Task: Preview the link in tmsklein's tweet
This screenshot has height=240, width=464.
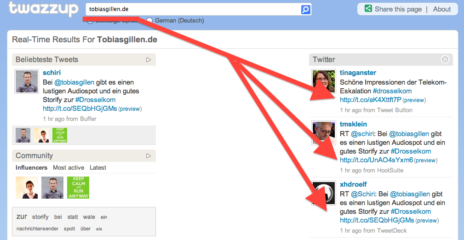Action: click(425, 160)
